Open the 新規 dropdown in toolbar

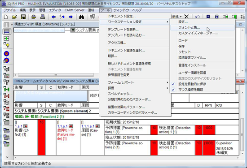[x=177, y=17]
